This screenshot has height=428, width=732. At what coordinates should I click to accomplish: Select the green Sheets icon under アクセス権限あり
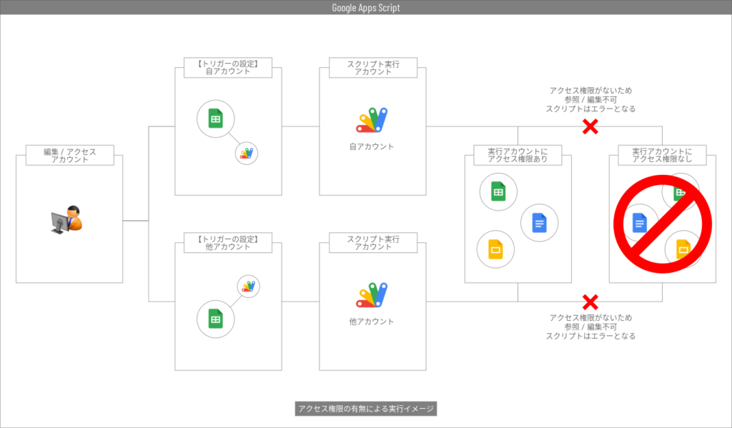498,191
